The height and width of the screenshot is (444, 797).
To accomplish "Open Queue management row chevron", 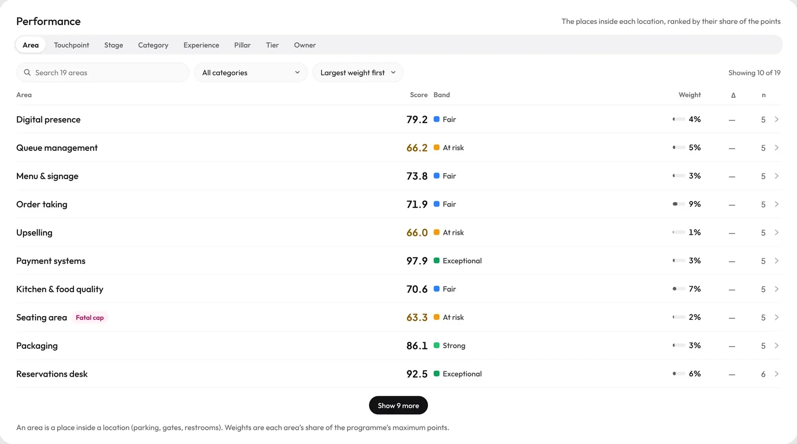I will click(777, 148).
